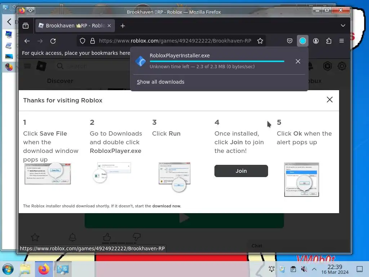Bookmark this page with star icon
The height and width of the screenshot is (277, 369).
point(260,41)
